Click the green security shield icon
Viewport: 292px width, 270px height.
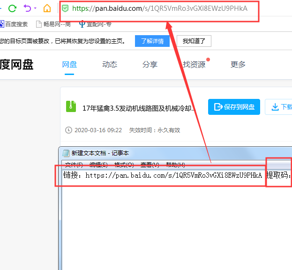click(65, 8)
